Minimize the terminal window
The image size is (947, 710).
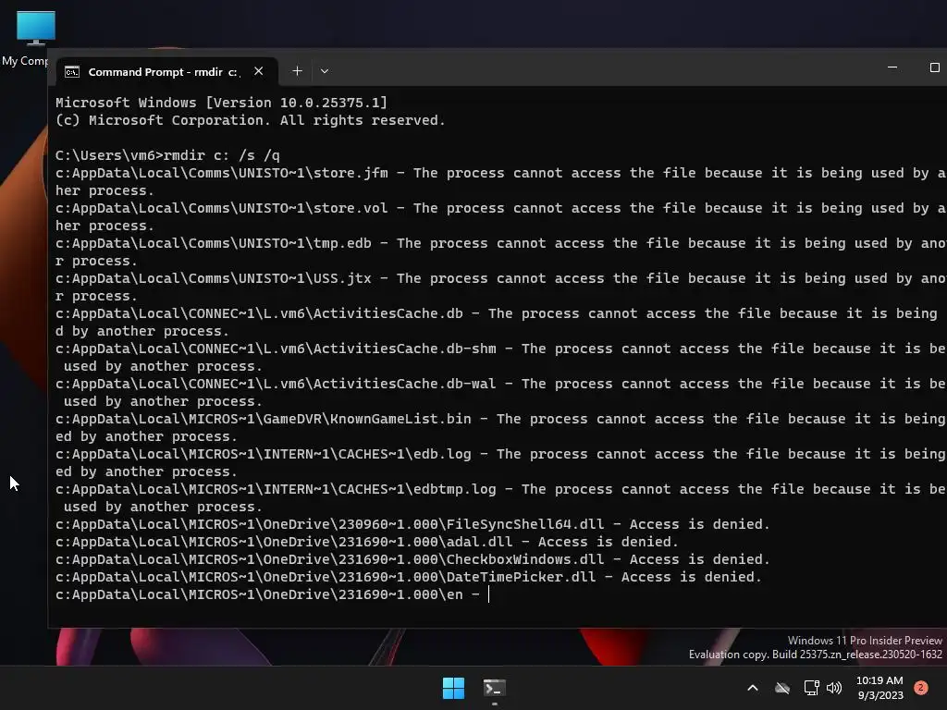tap(892, 67)
